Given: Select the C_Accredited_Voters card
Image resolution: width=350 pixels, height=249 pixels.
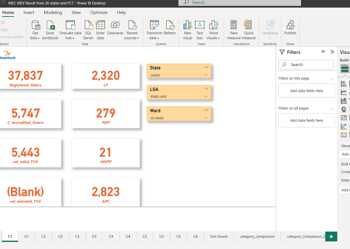Looking at the screenshot, I should tap(30, 114).
